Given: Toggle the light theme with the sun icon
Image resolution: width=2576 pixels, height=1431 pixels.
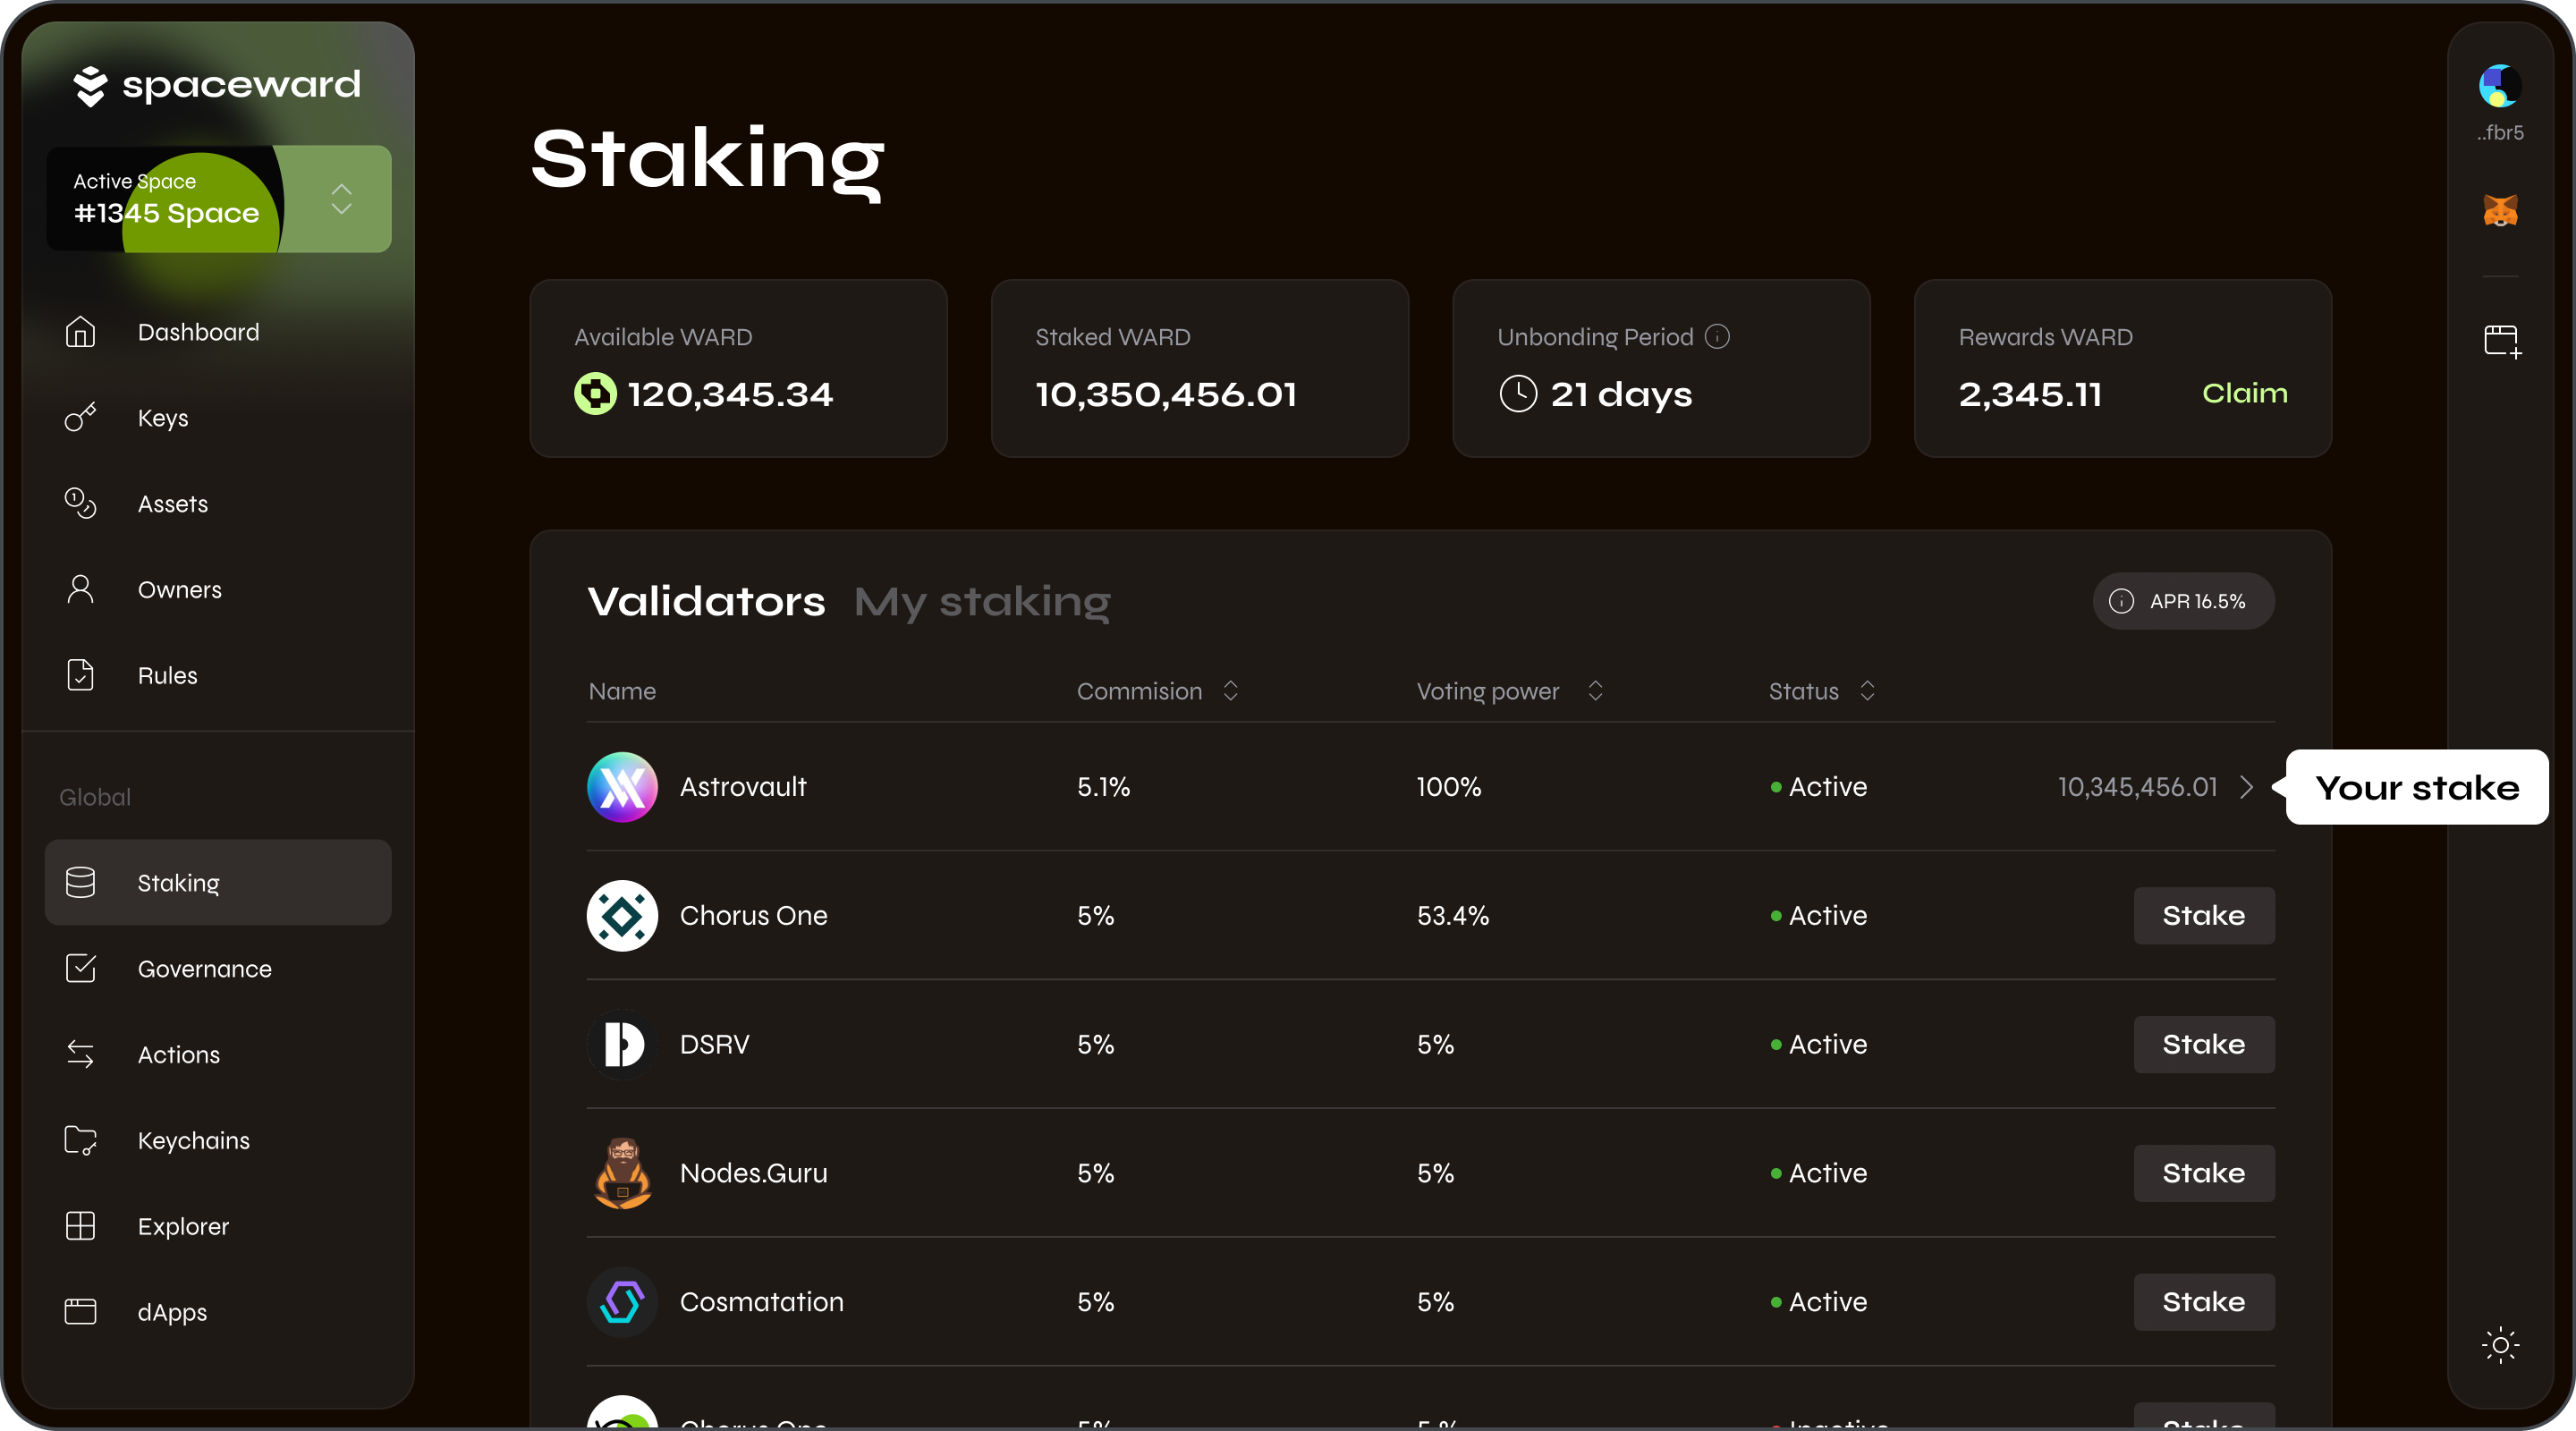Looking at the screenshot, I should click(x=2500, y=1346).
